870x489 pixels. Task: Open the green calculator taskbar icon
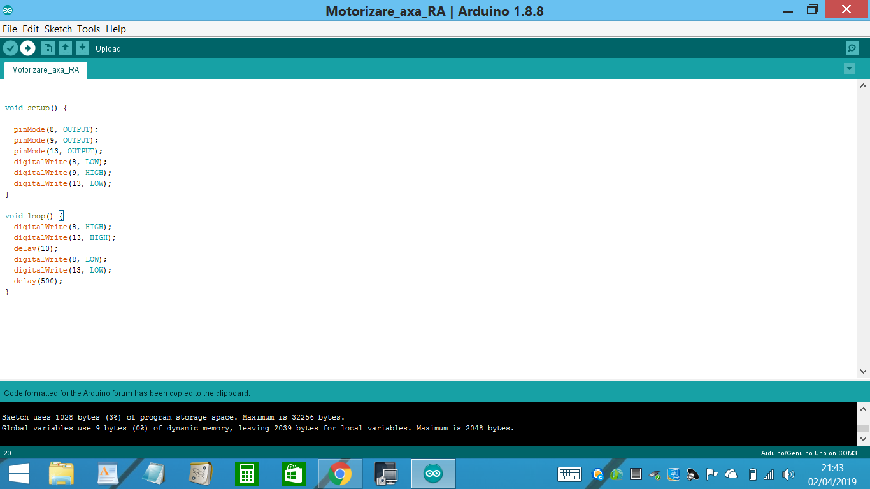point(246,474)
